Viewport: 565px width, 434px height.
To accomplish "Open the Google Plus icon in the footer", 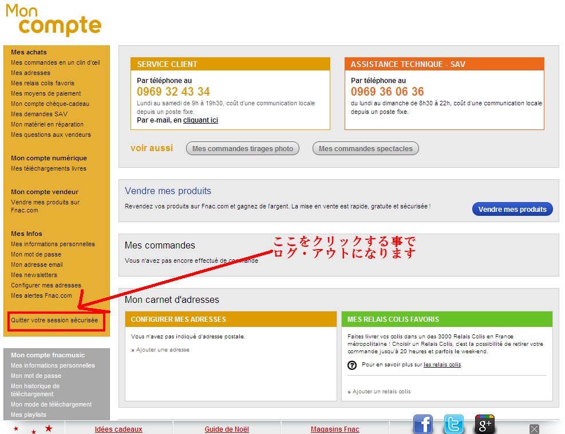I will (485, 424).
